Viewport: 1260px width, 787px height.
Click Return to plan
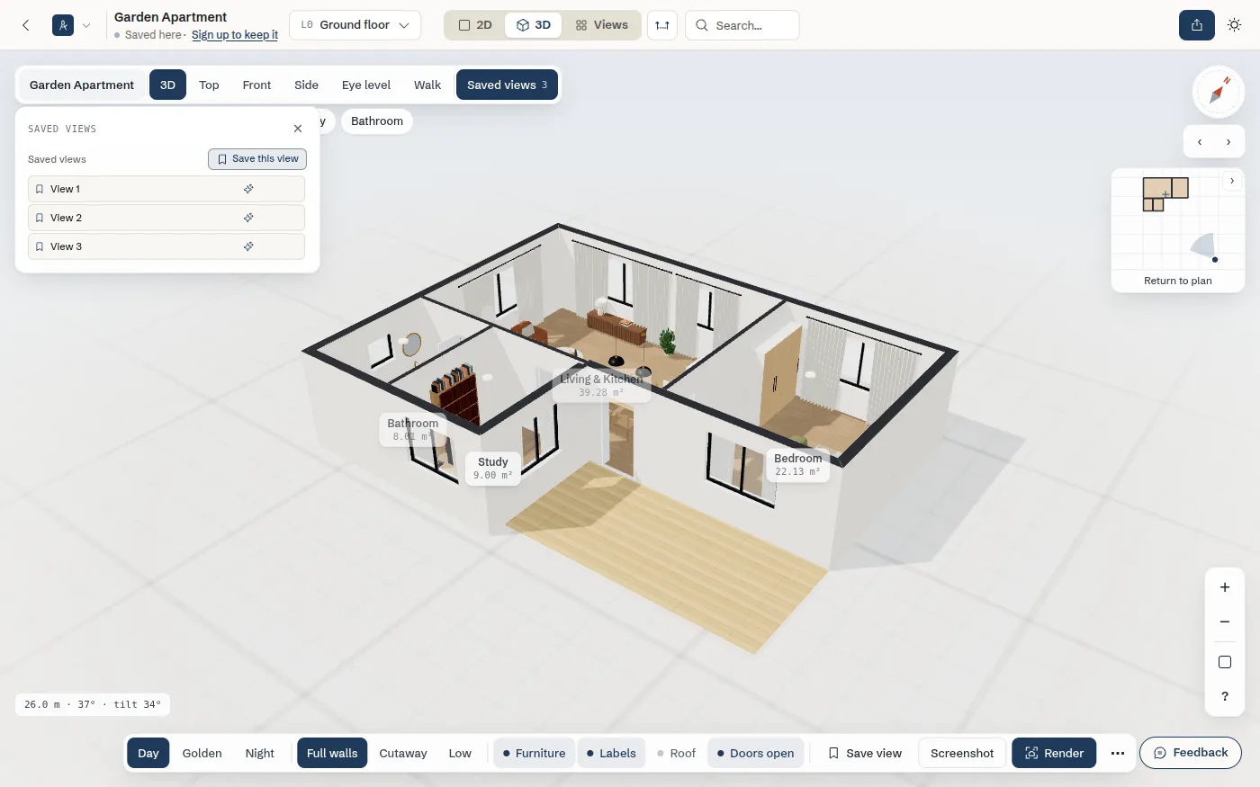tap(1177, 281)
